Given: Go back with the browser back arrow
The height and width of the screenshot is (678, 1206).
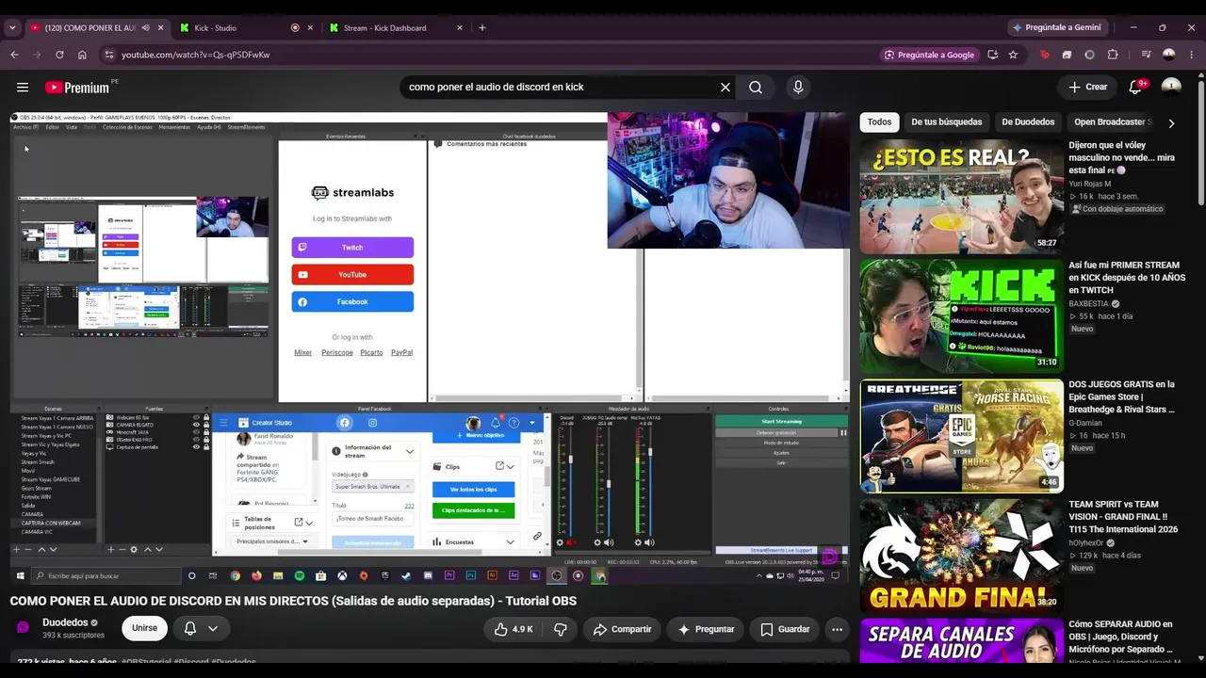Looking at the screenshot, I should point(15,55).
